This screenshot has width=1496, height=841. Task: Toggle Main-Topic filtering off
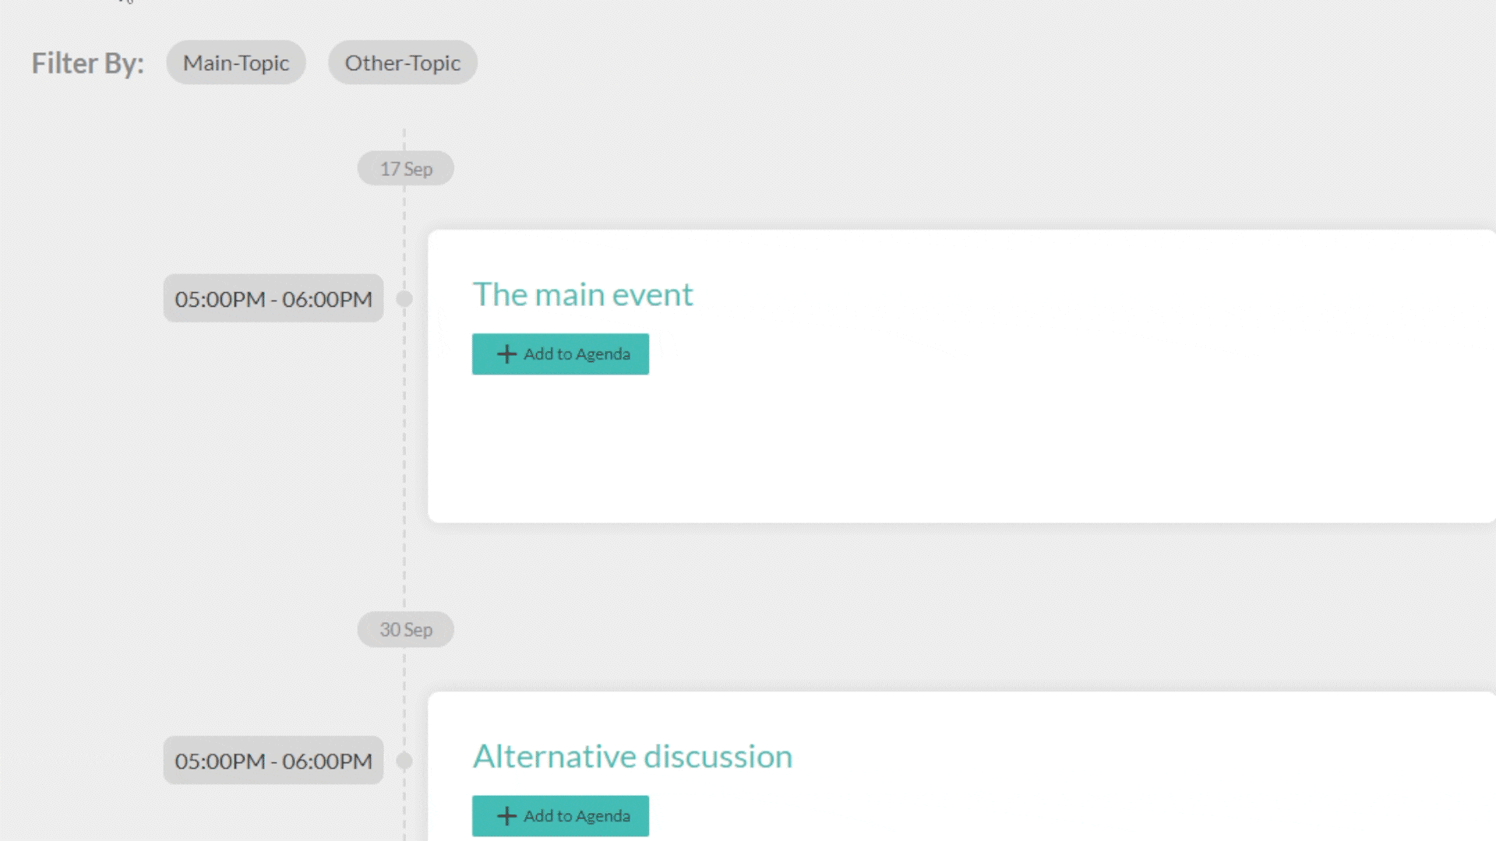[236, 62]
